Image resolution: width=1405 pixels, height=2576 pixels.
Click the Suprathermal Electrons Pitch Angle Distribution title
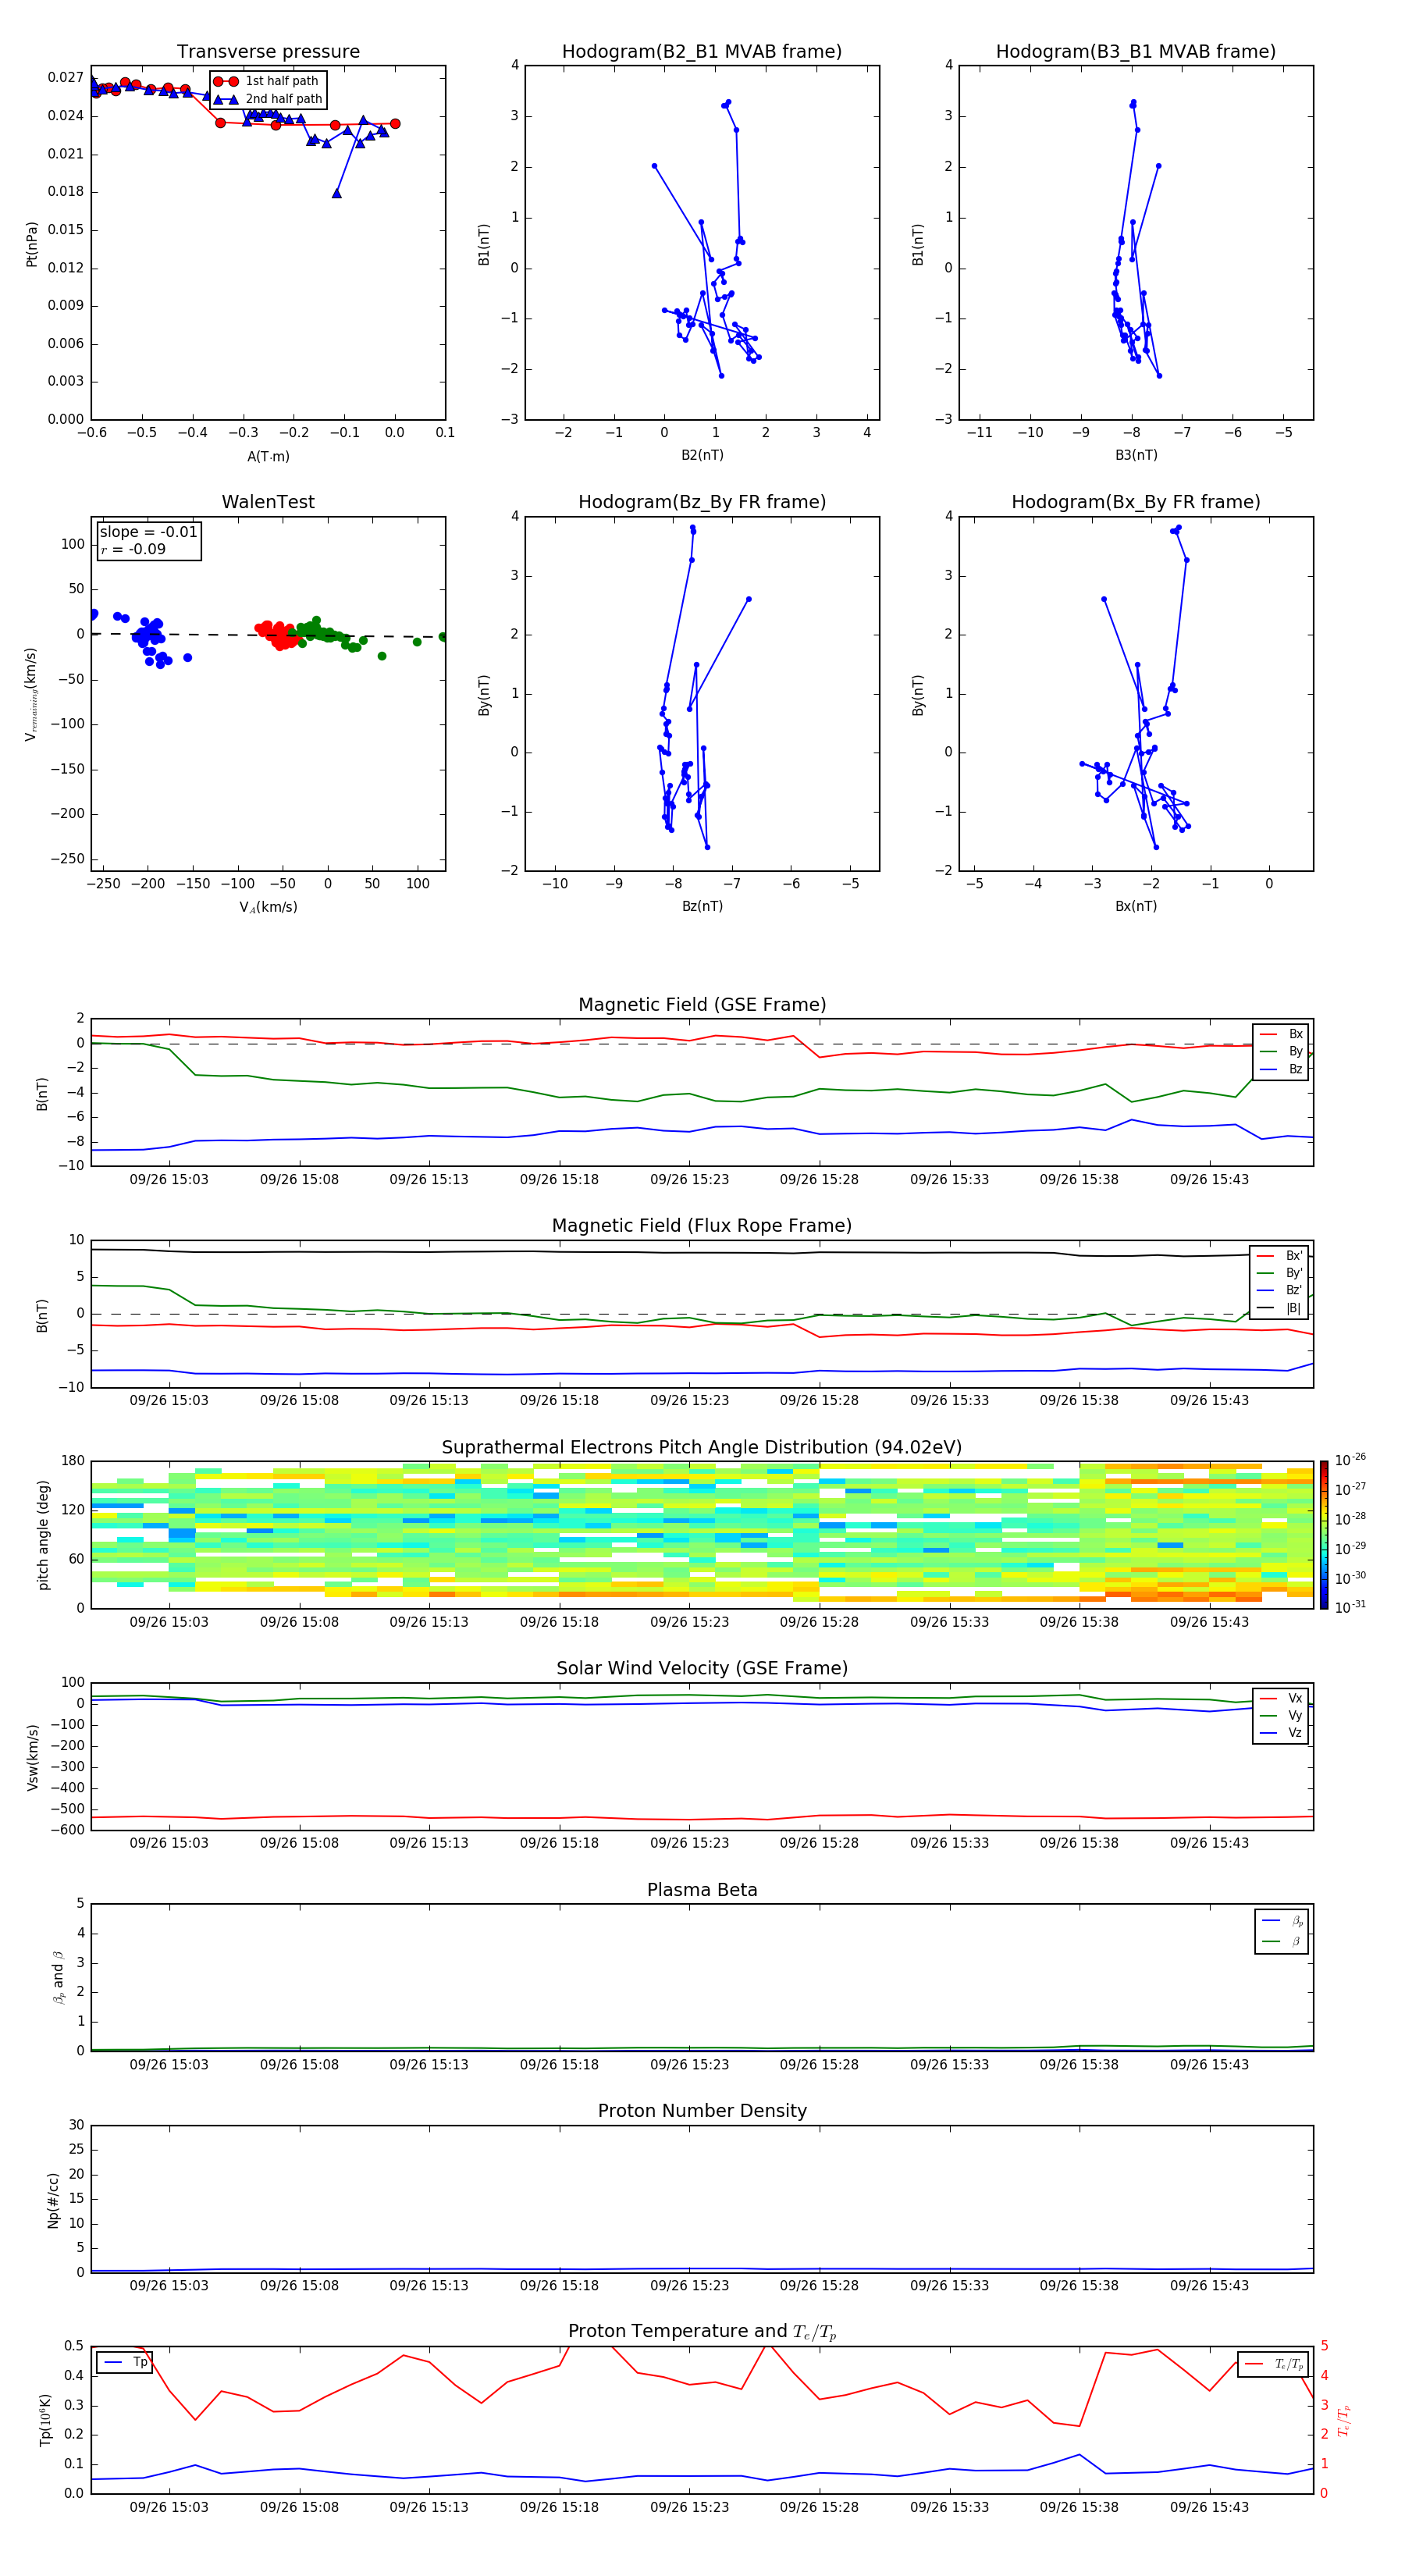pos(702,1448)
